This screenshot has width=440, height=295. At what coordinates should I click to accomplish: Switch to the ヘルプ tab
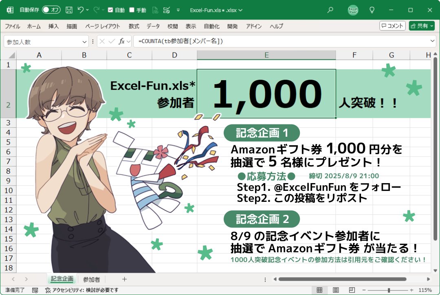[276, 26]
